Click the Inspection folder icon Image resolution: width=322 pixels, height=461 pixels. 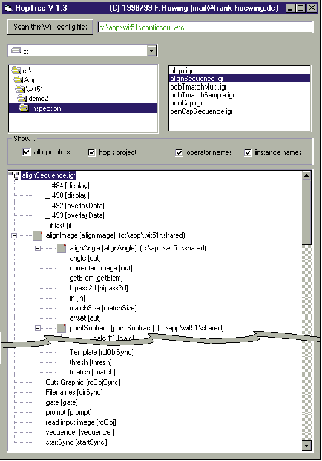click(x=24, y=108)
